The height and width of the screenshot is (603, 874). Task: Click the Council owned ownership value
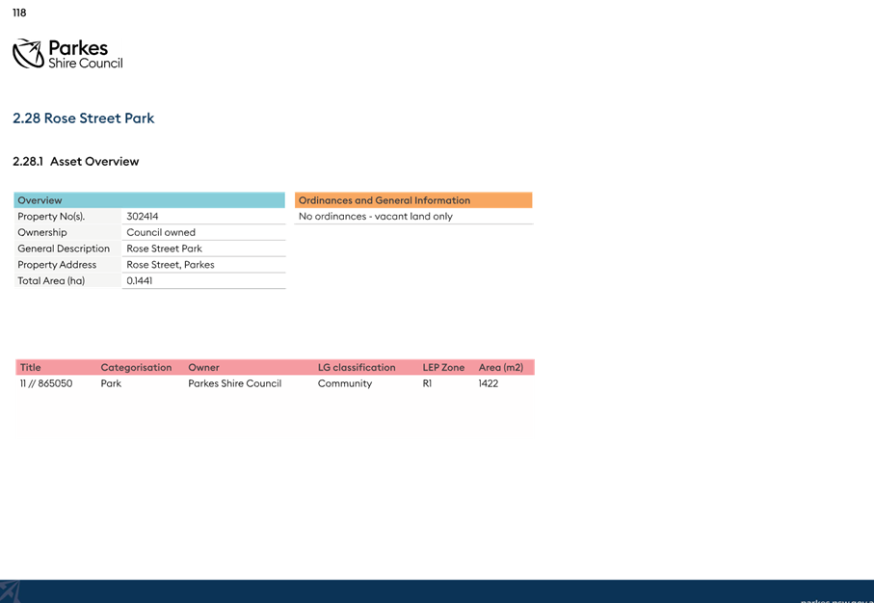coord(161,232)
